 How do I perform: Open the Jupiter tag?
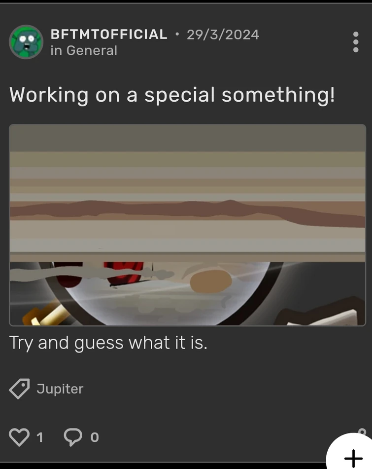[60, 389]
